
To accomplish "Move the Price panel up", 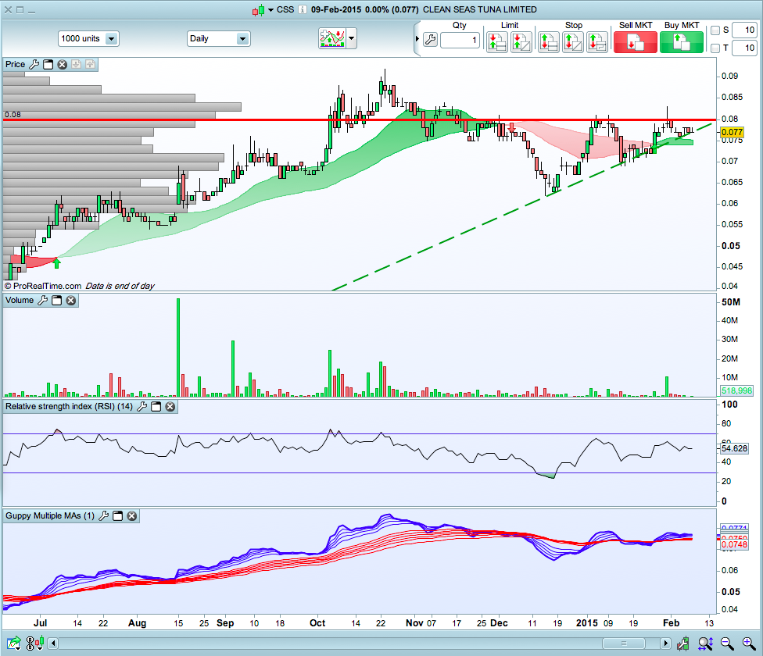I will 90,64.
